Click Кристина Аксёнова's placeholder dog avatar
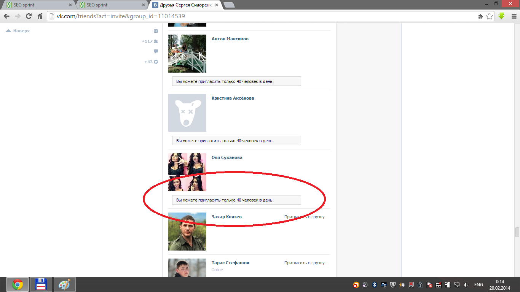This screenshot has height=292, width=520. pyautogui.click(x=187, y=113)
